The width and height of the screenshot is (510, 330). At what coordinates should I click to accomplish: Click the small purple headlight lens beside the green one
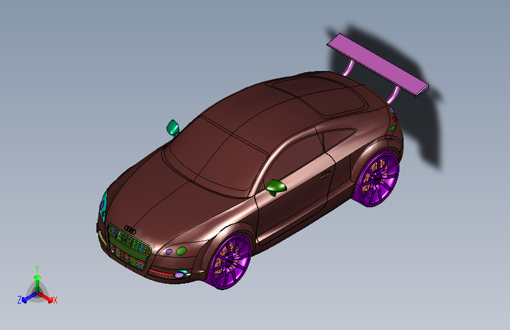tap(169, 252)
